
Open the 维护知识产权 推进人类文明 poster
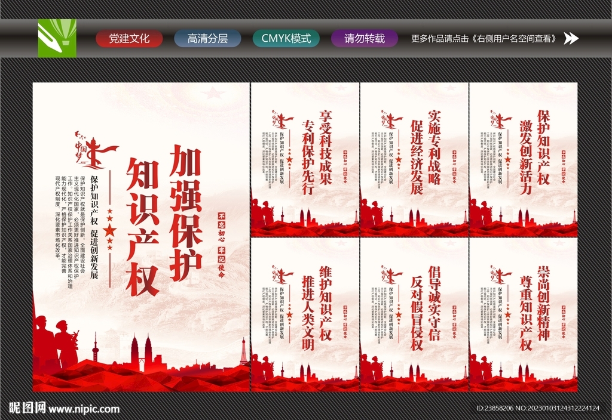click(x=305, y=315)
